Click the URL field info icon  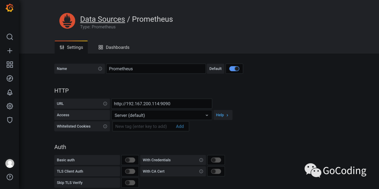[x=105, y=104]
